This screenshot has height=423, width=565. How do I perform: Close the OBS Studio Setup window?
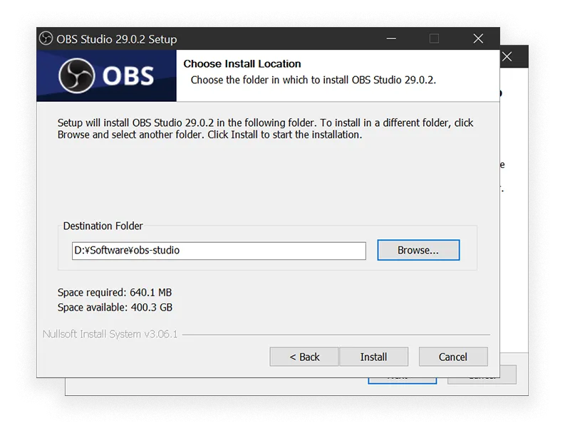(477, 38)
